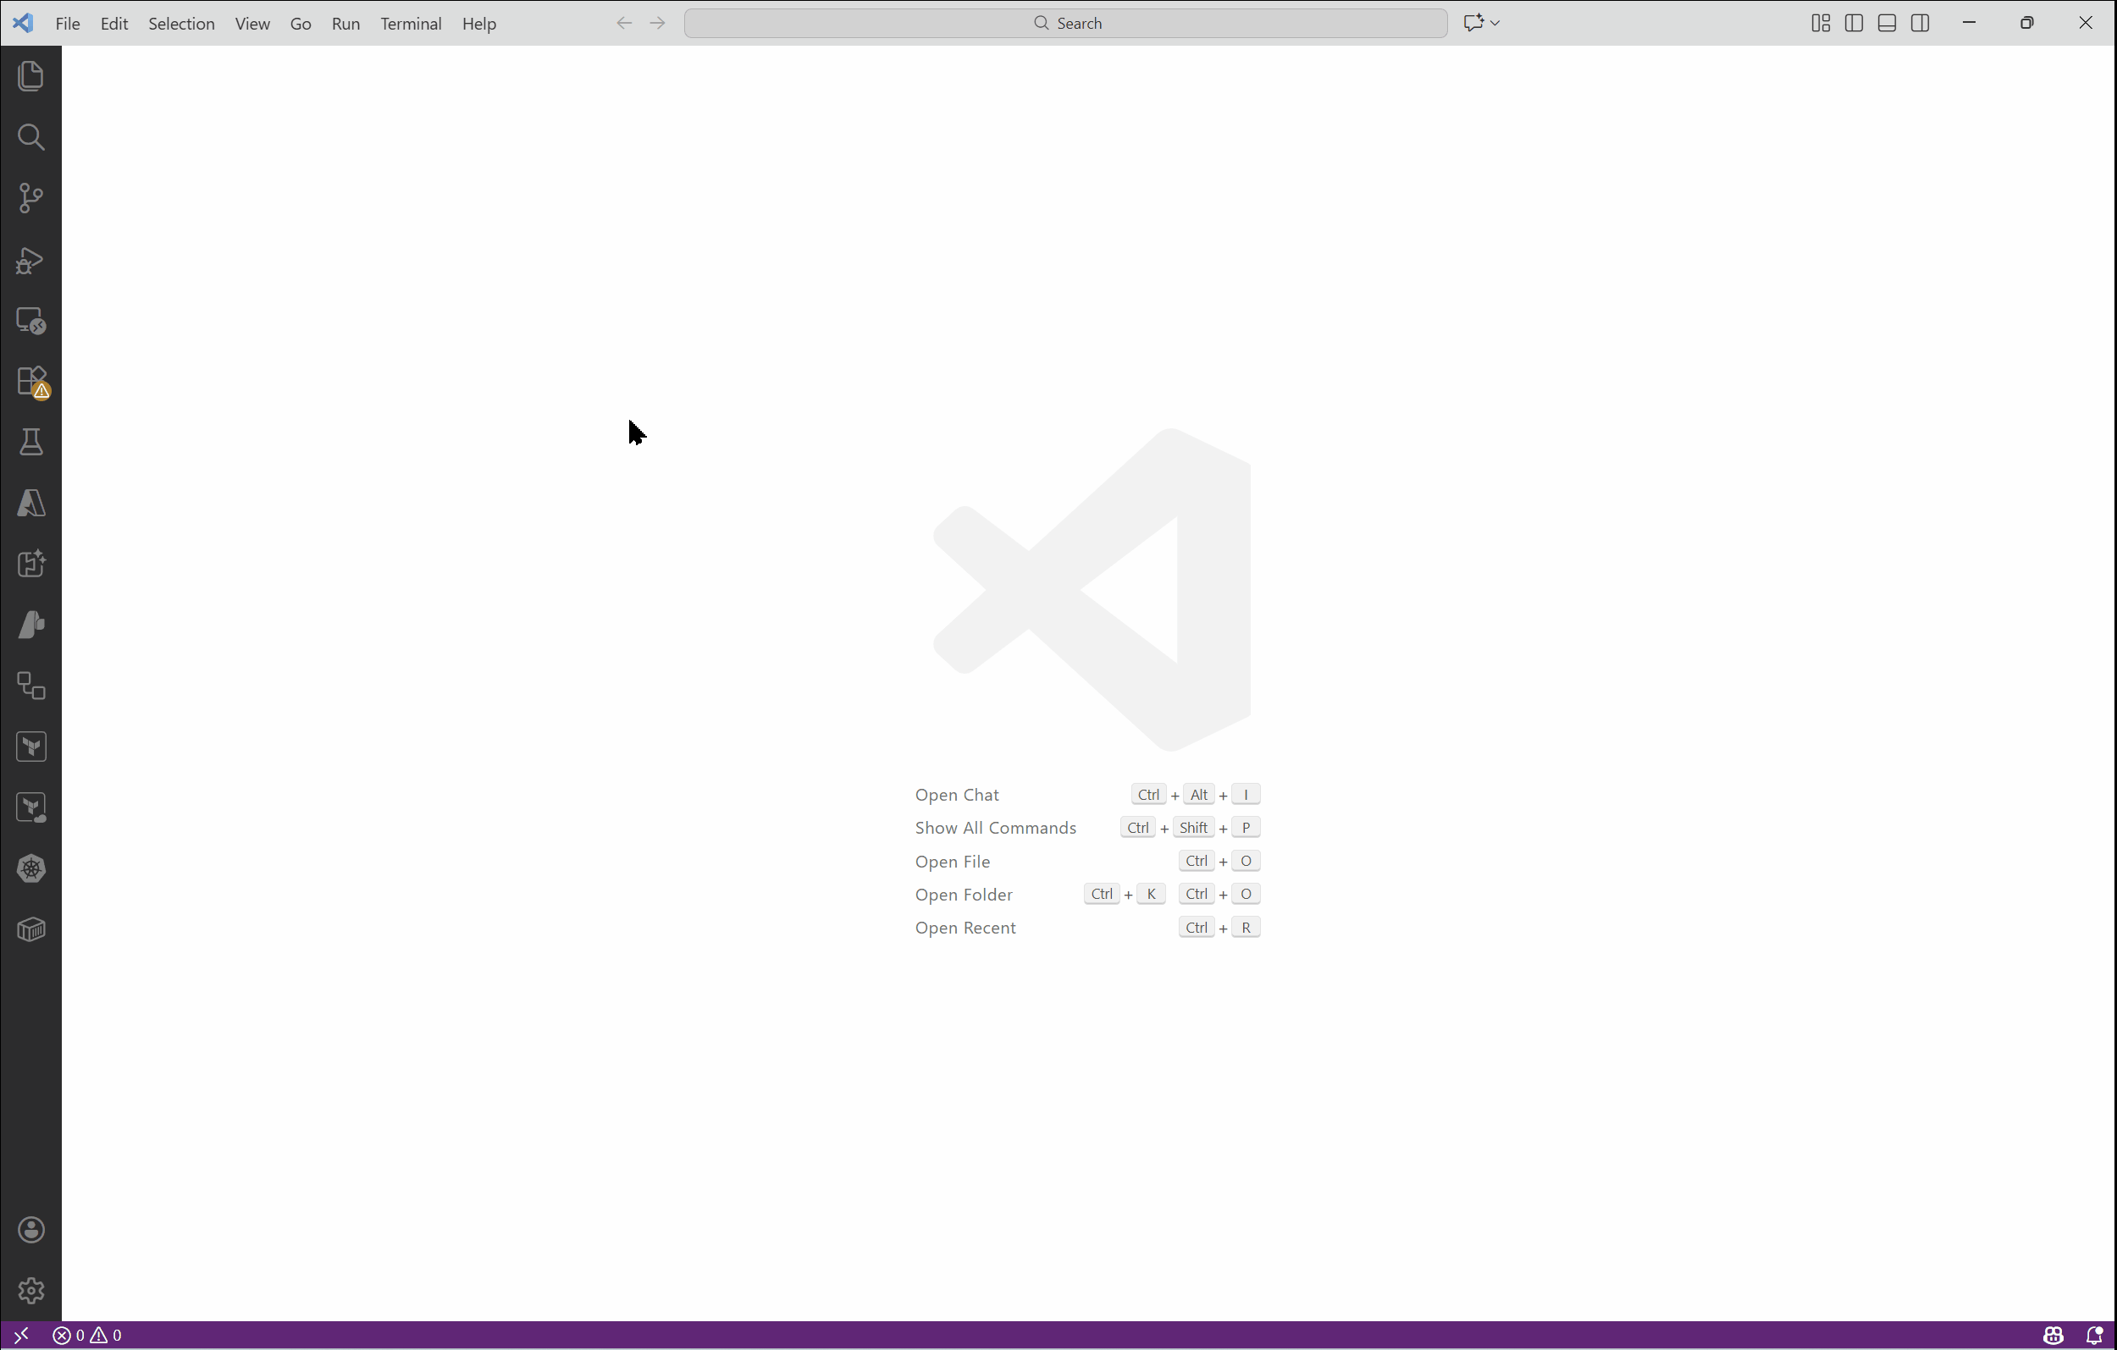2117x1350 pixels.
Task: Open the Azure view in activity bar
Action: (x=30, y=504)
